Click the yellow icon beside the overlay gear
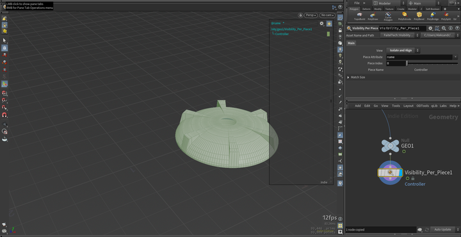 (x=329, y=24)
